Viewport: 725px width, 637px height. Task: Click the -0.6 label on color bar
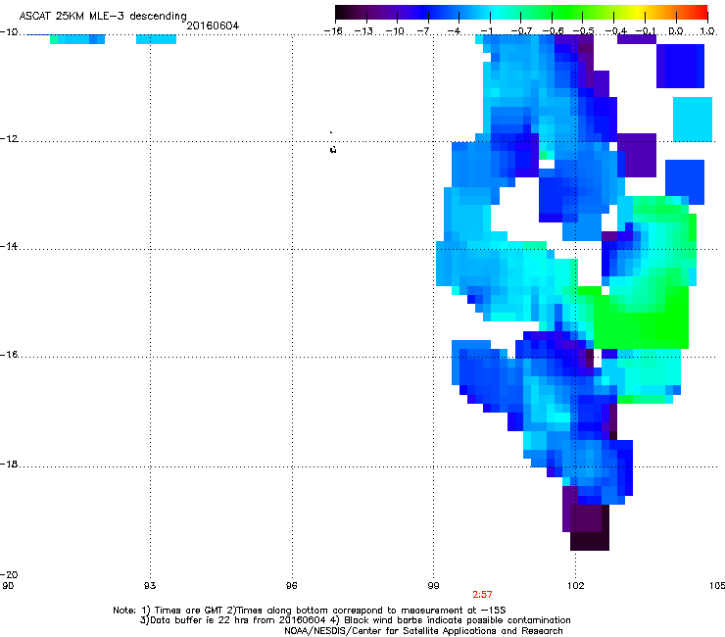tap(553, 31)
